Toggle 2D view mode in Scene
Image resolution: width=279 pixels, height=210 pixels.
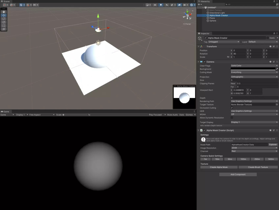tap(155, 5)
